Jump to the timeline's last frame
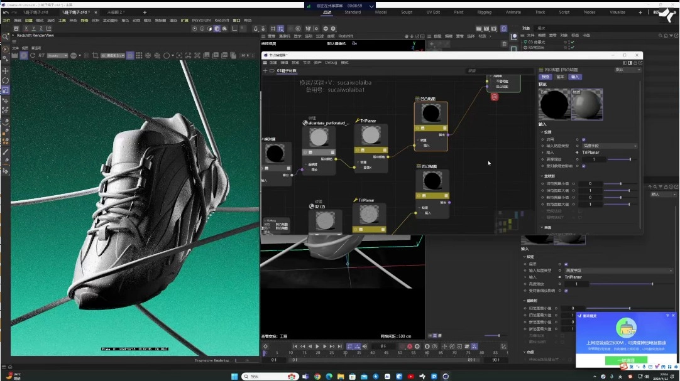Viewport: 680px width, 381px height. point(340,346)
